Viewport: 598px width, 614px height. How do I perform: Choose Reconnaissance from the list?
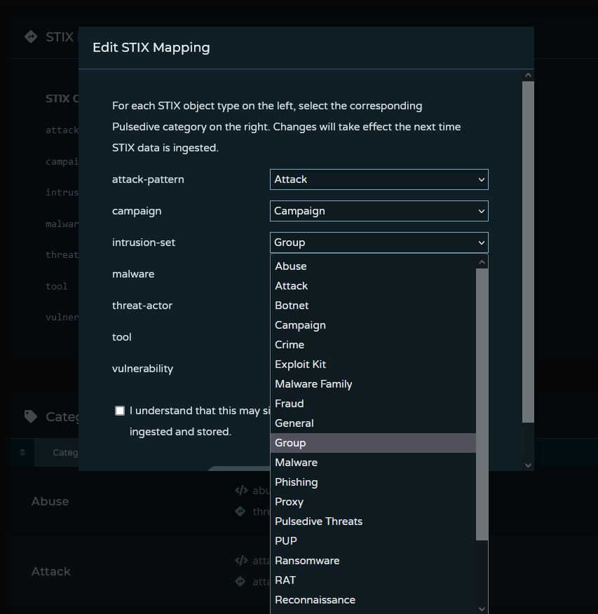tap(373, 600)
